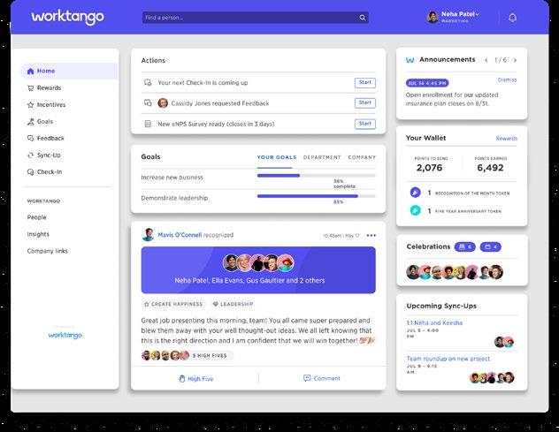Open notifications bell icon
The height and width of the screenshot is (432, 559).
(x=513, y=18)
